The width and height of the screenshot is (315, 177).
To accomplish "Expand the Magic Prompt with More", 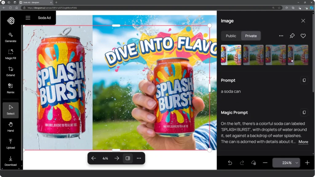I will coord(303,142).
